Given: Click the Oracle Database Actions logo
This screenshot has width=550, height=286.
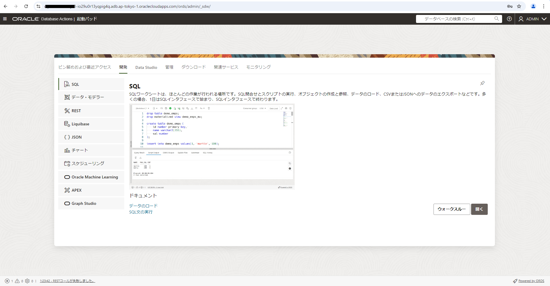Looking at the screenshot, I should tap(42, 19).
